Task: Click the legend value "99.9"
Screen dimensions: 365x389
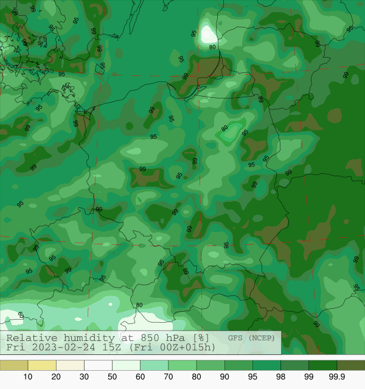Action: pyautogui.click(x=336, y=377)
